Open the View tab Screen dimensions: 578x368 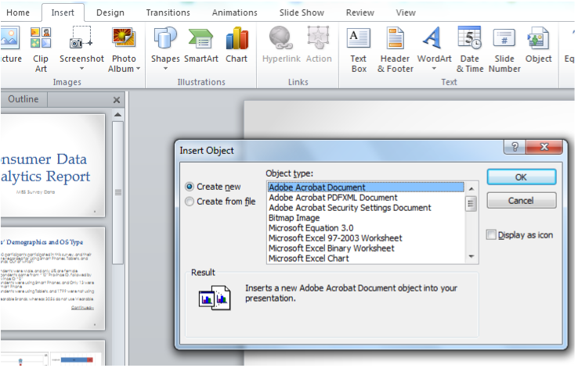tap(406, 13)
